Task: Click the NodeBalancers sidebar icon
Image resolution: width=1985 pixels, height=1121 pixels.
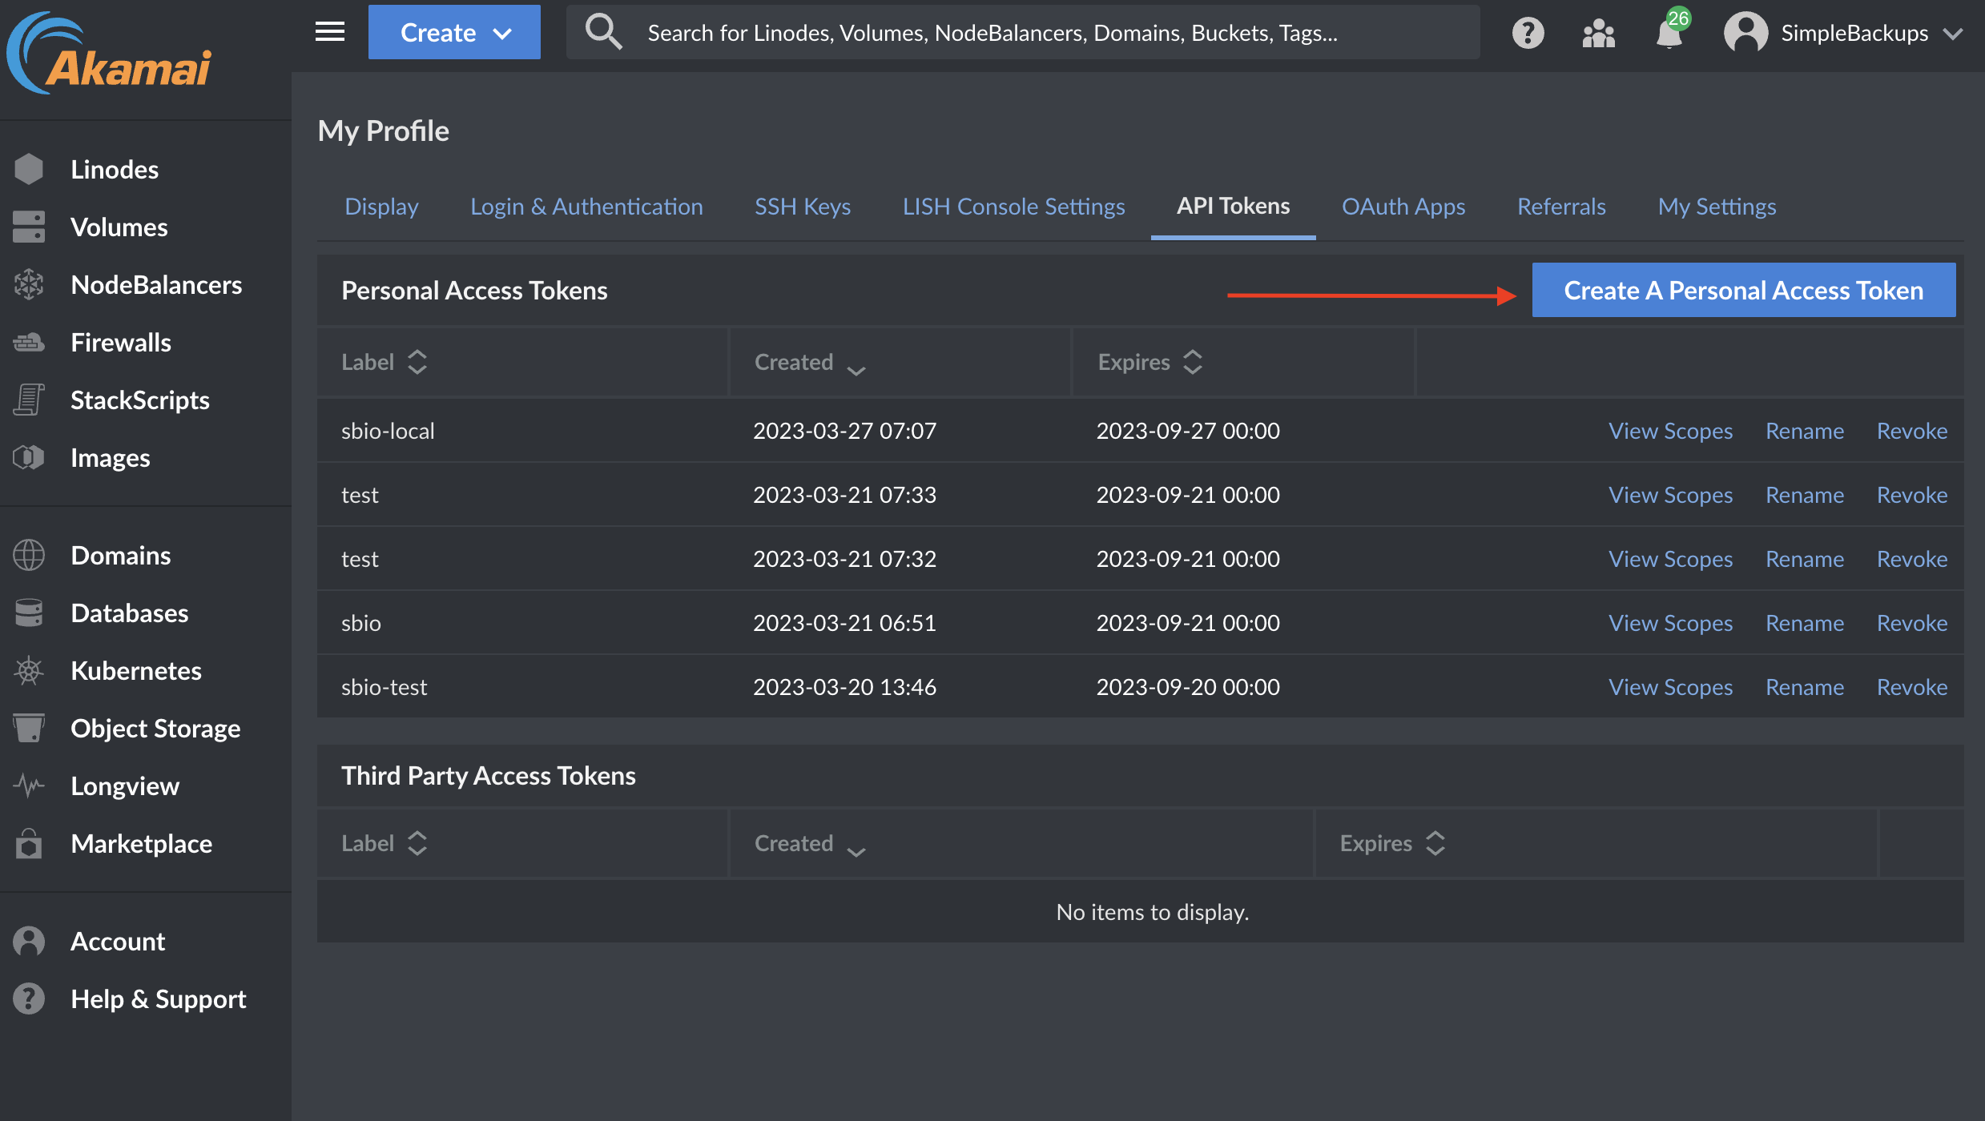Action: point(29,285)
